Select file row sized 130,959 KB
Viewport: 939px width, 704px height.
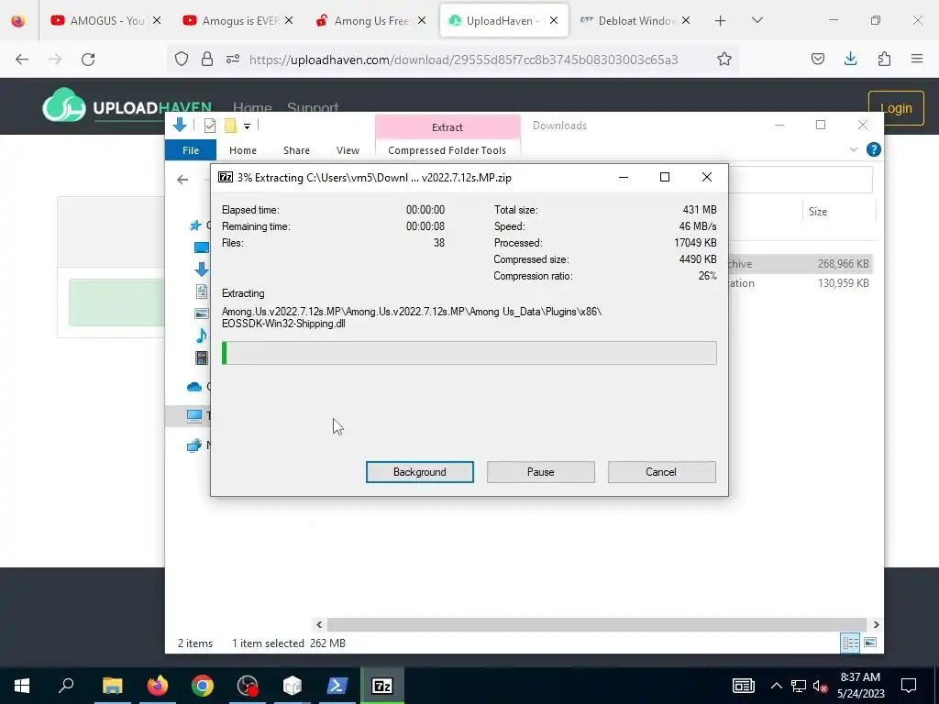[800, 283]
